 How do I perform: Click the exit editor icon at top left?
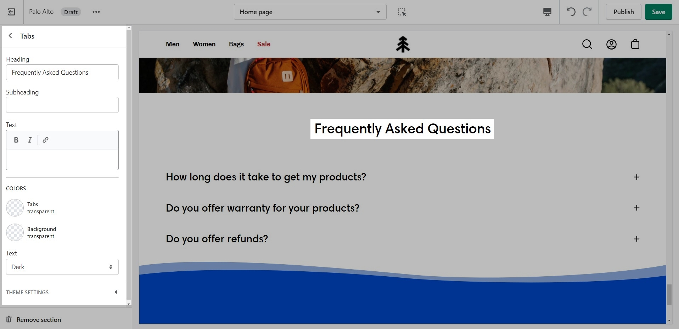pyautogui.click(x=11, y=12)
